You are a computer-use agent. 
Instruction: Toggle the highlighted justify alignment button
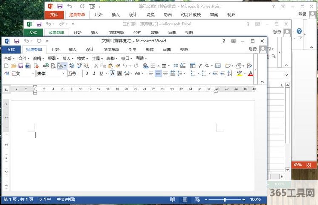coord(158,73)
